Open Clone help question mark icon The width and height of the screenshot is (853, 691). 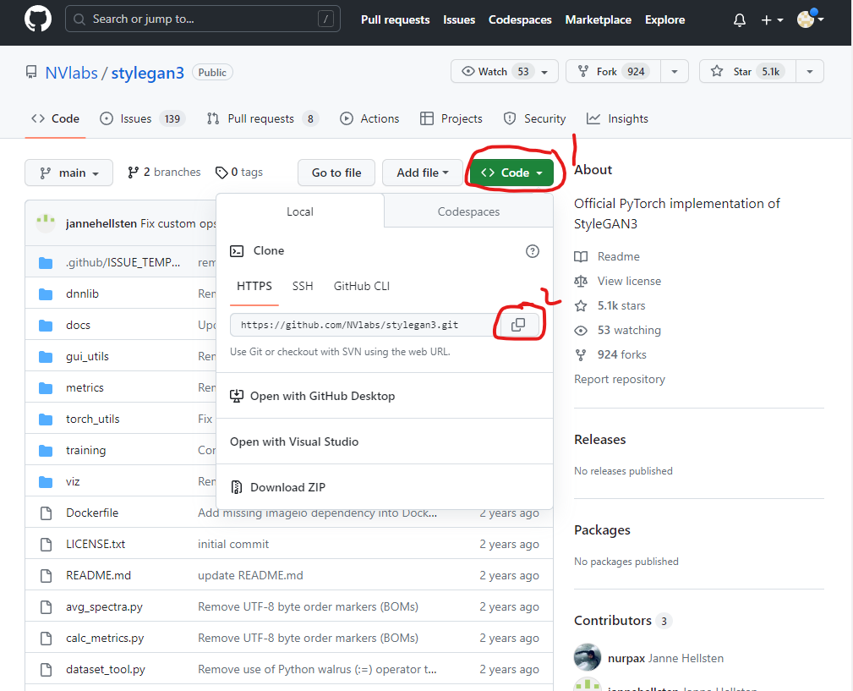point(532,251)
